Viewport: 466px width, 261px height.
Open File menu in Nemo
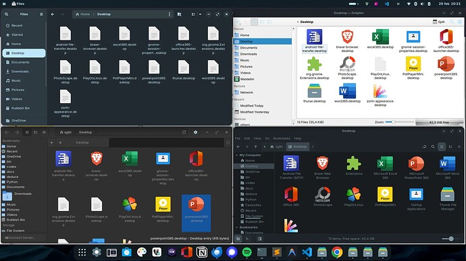[x=238, y=138]
